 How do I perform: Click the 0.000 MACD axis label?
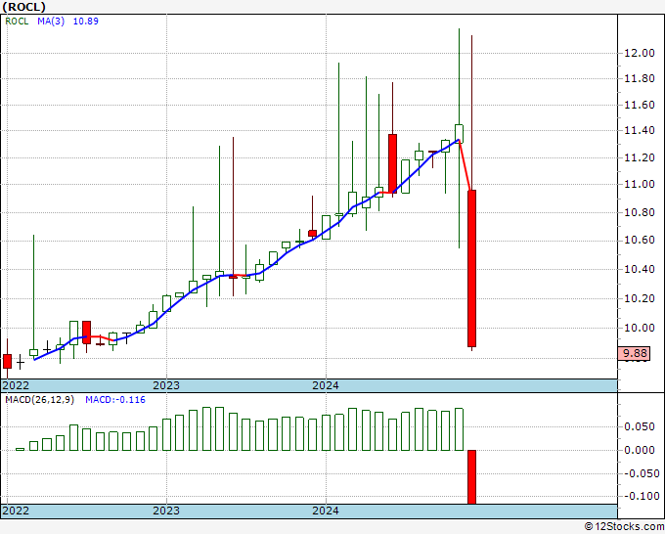(640, 450)
